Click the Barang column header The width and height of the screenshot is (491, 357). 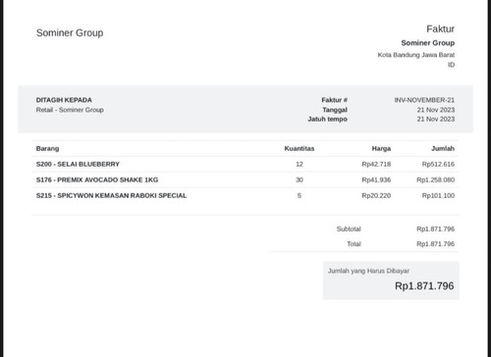point(47,148)
